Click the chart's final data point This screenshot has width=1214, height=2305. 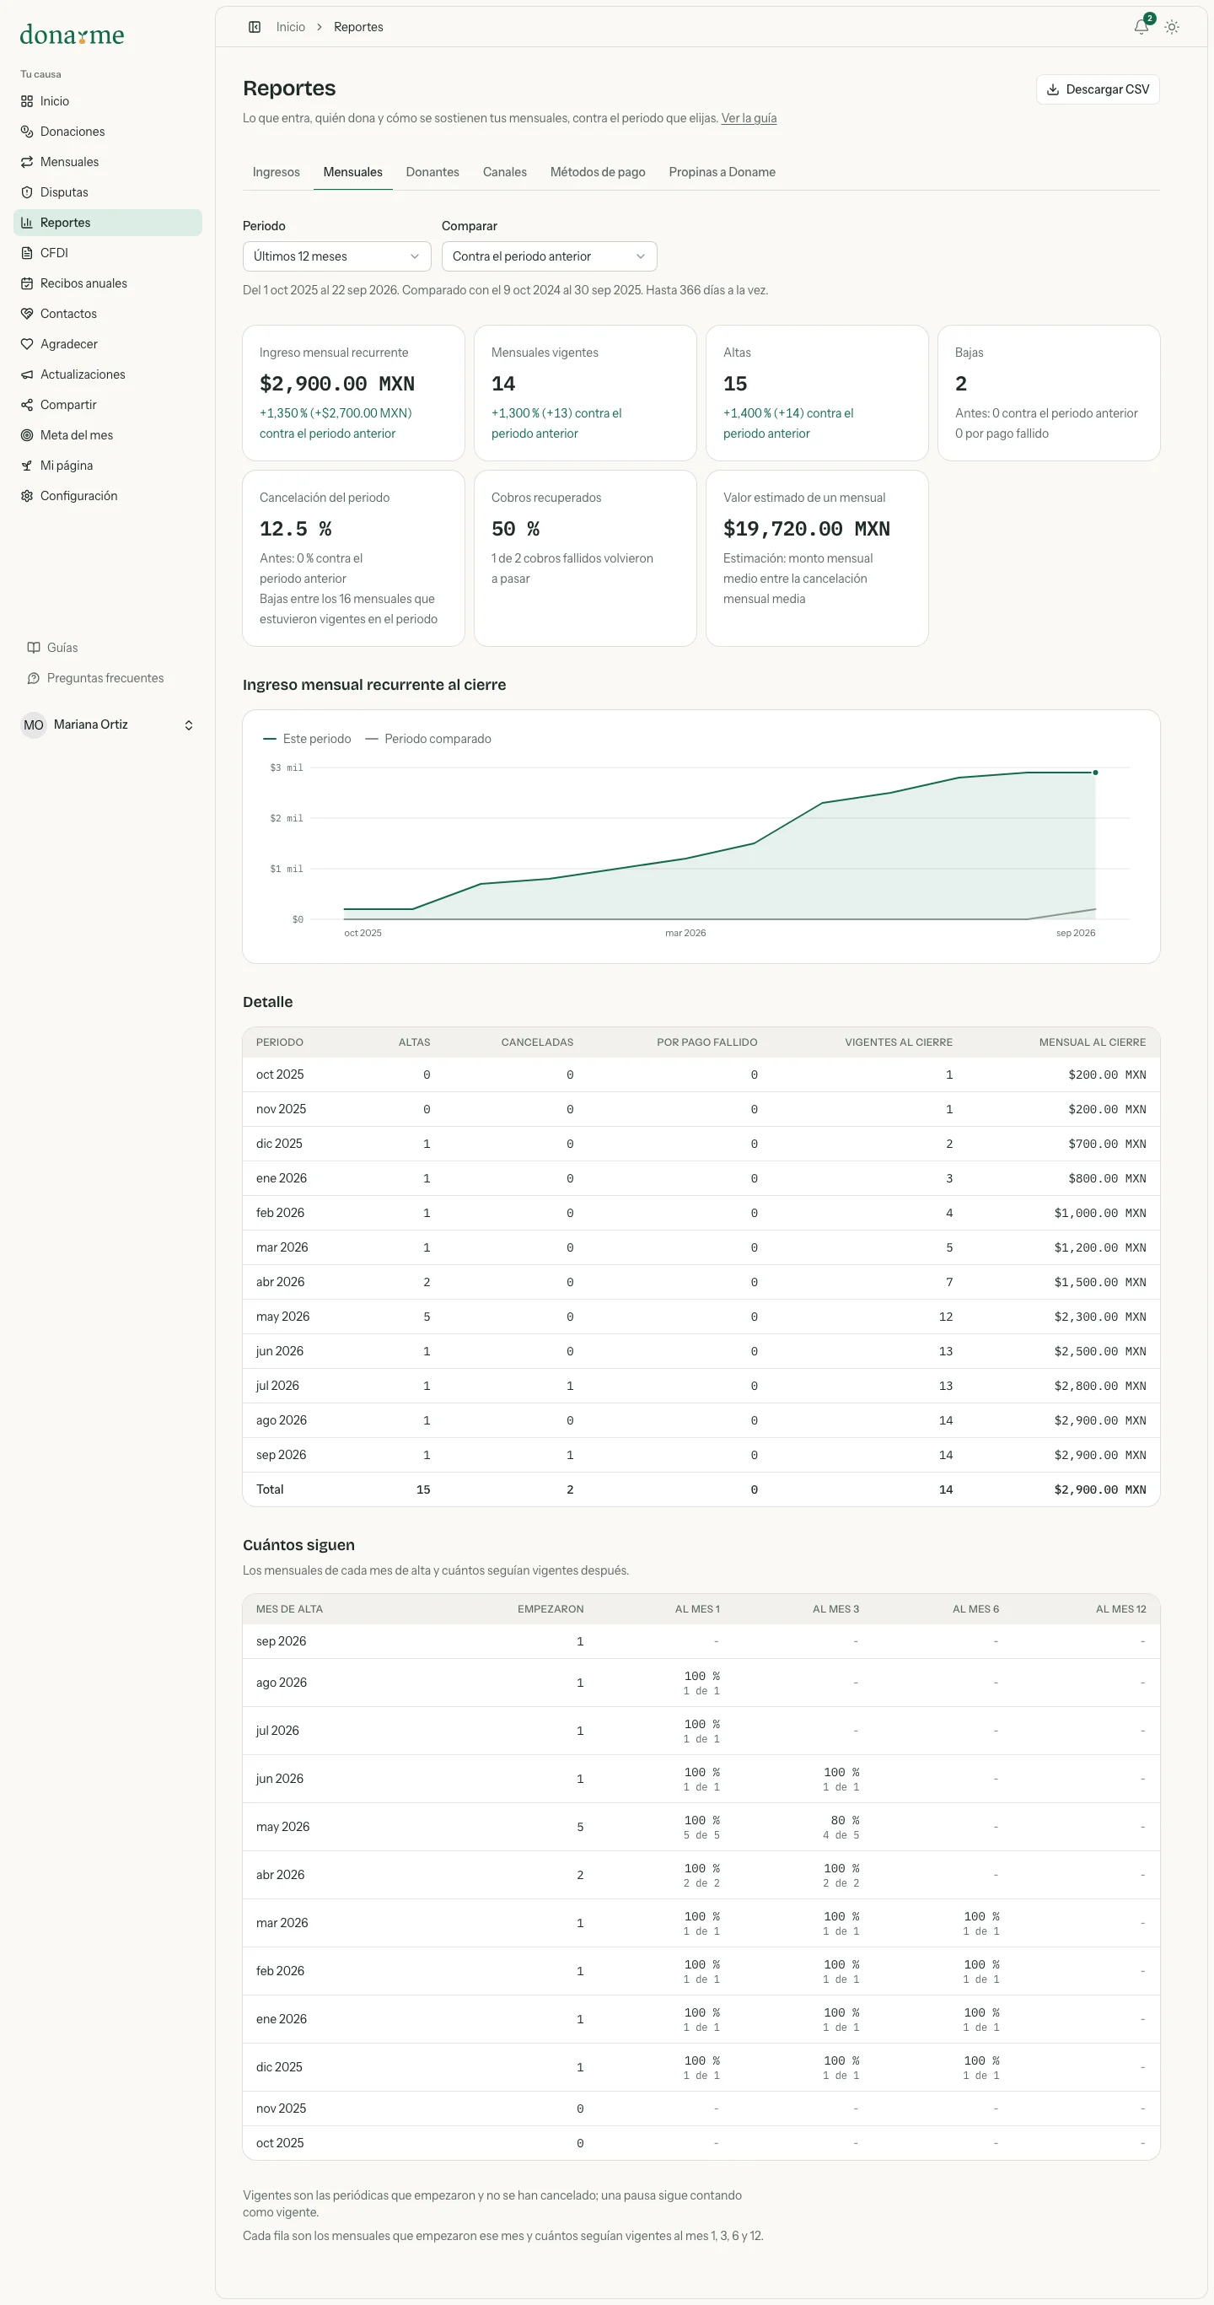[1095, 773]
